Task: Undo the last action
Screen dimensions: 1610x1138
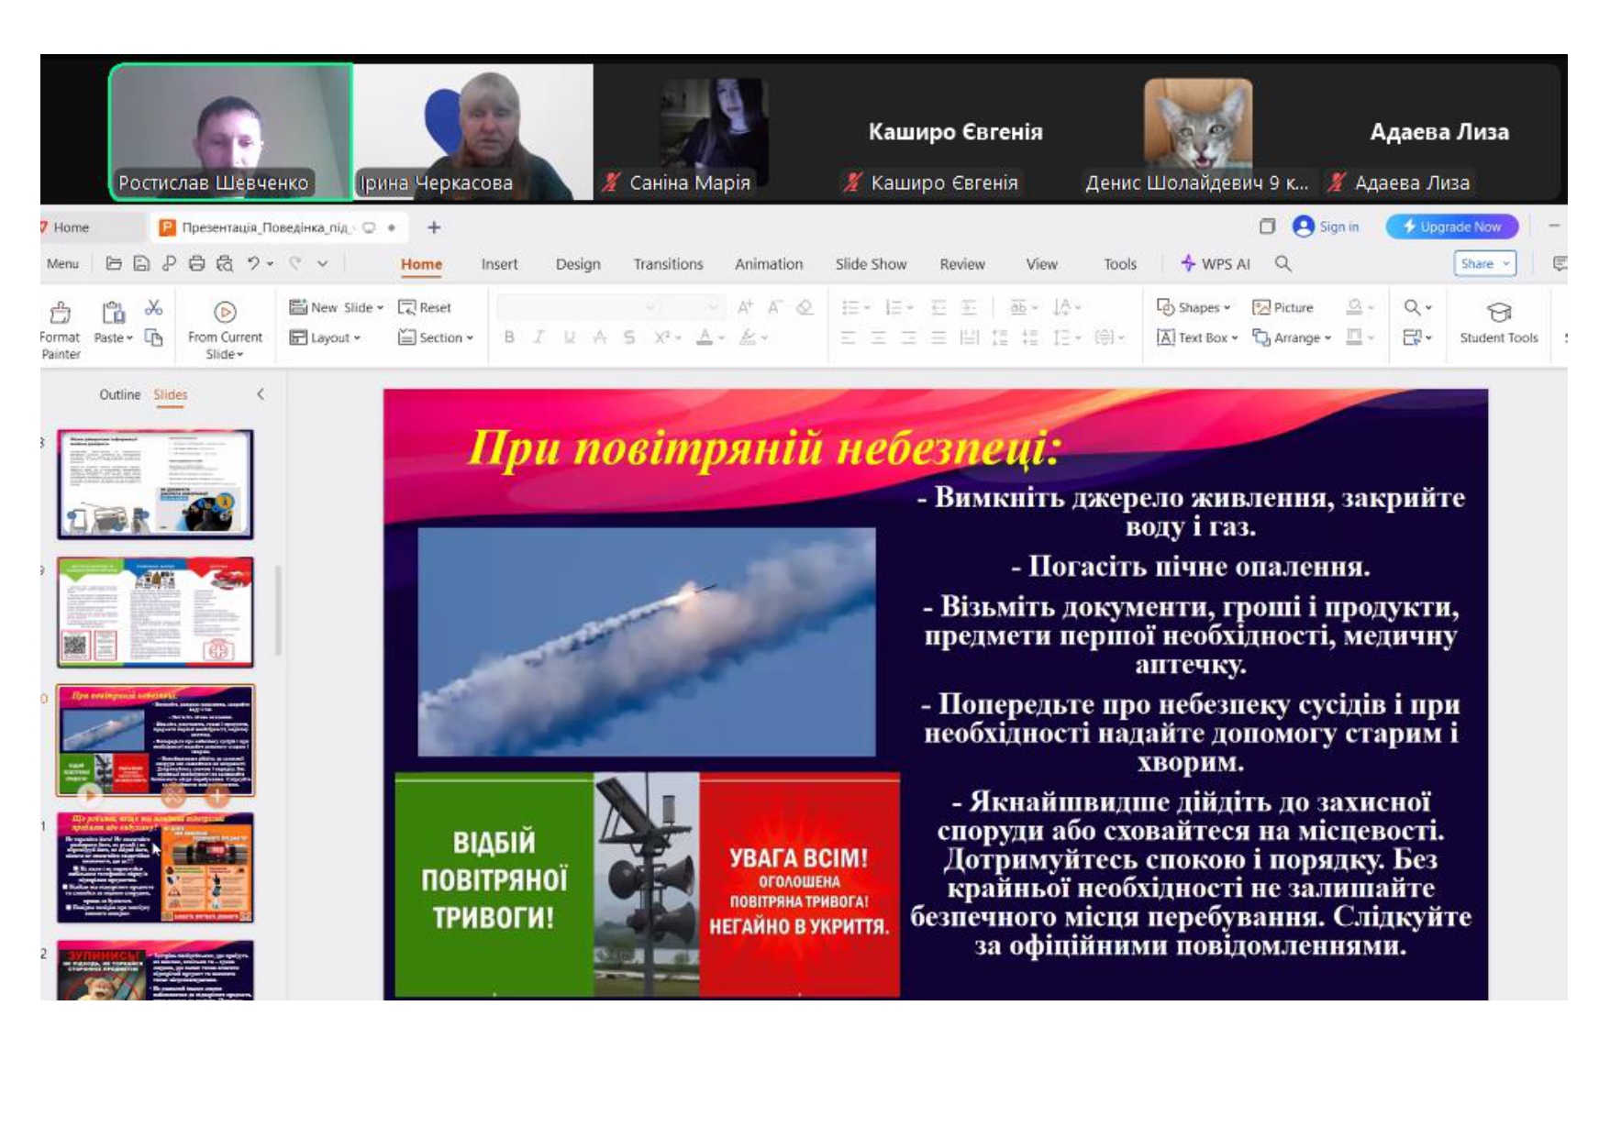Action: pyautogui.click(x=254, y=264)
